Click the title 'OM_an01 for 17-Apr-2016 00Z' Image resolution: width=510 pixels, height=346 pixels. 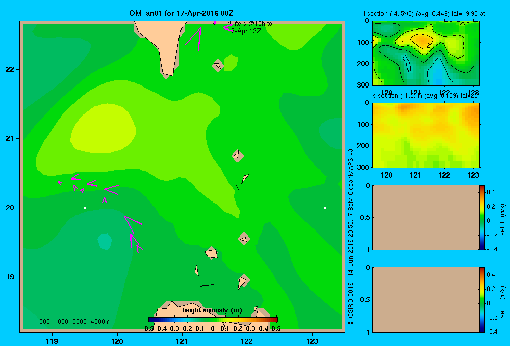(181, 13)
